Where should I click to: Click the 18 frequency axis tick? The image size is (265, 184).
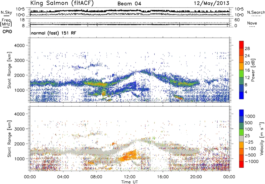[22, 20]
